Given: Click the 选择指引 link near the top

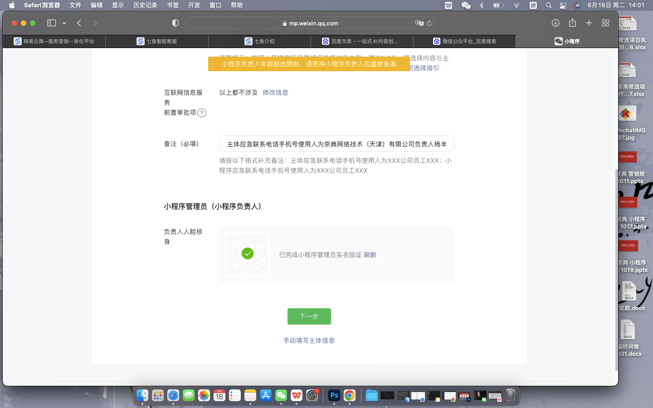Looking at the screenshot, I should click(x=426, y=68).
